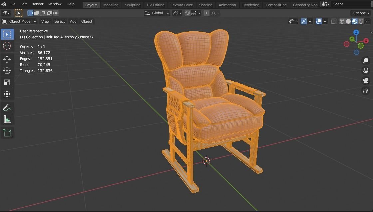This screenshot has width=373, height=212.
Task: Toggle snapping magnet button
Action: 188,13
